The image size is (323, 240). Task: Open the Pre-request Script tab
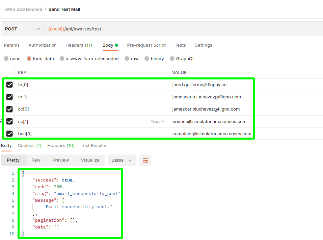pyautogui.click(x=146, y=45)
